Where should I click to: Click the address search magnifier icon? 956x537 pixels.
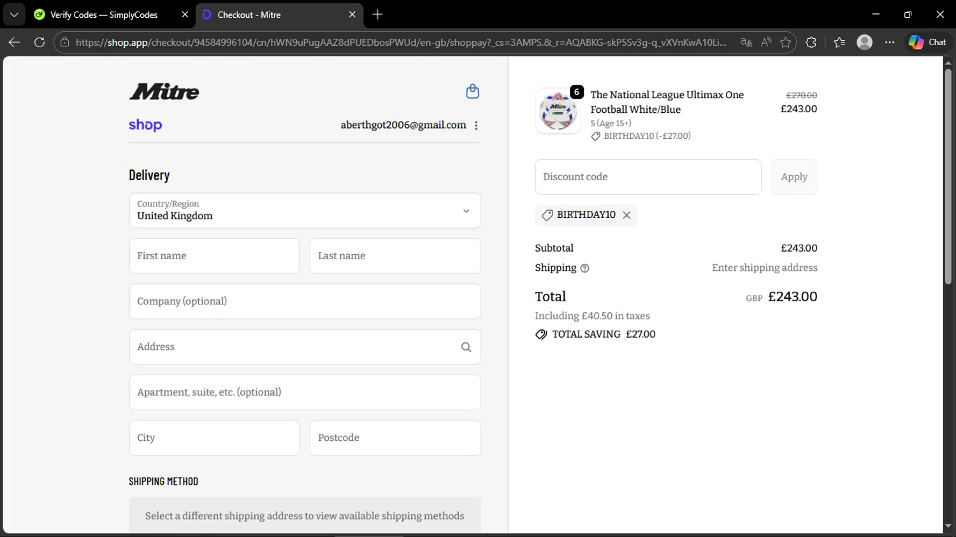click(x=466, y=347)
